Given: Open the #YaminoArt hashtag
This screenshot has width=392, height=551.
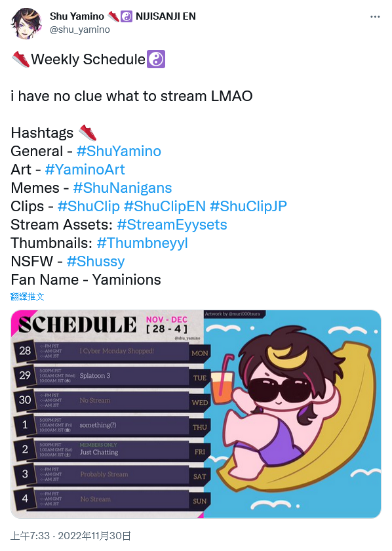Looking at the screenshot, I should pos(85,169).
